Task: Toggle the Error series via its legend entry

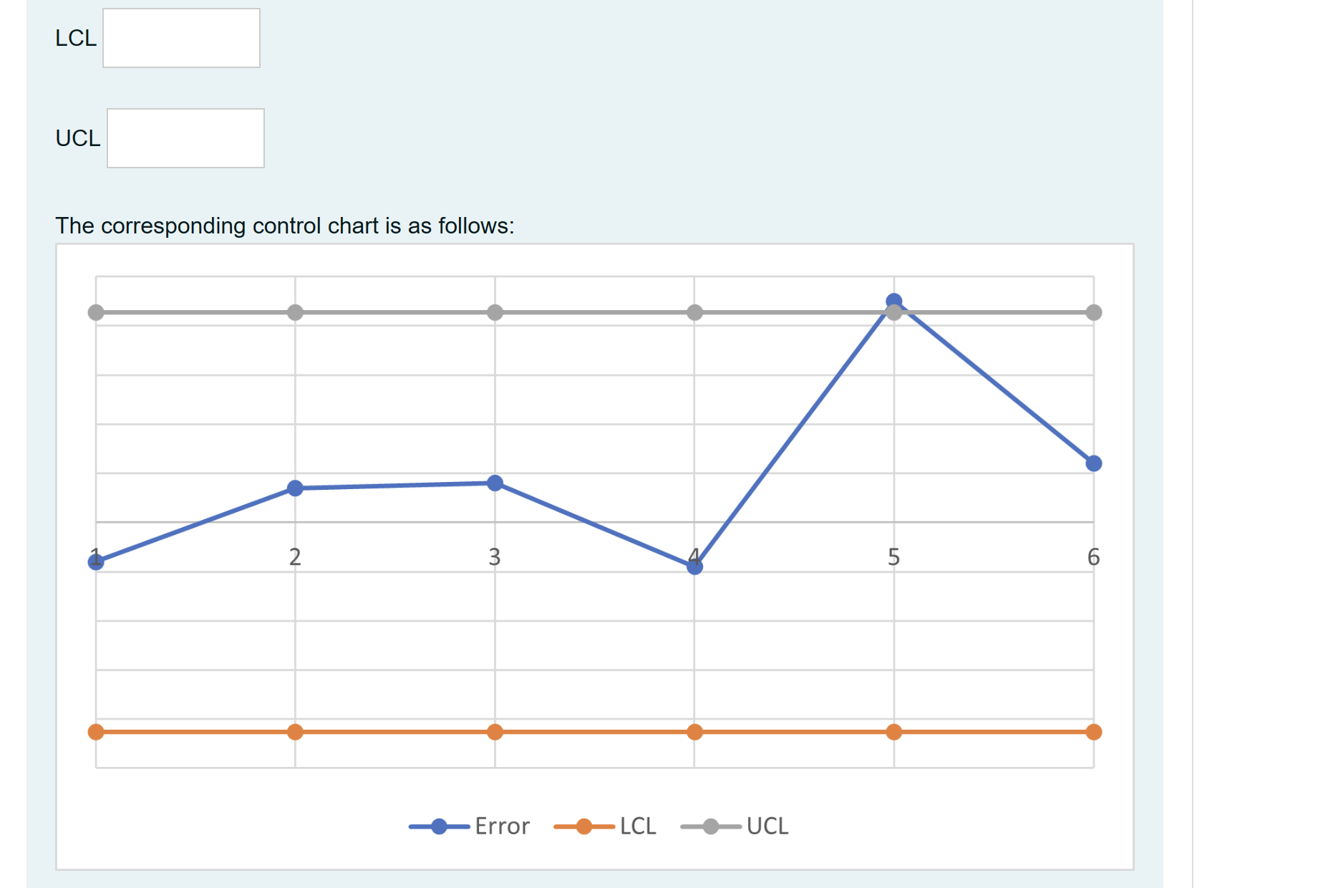Action: coord(501,826)
